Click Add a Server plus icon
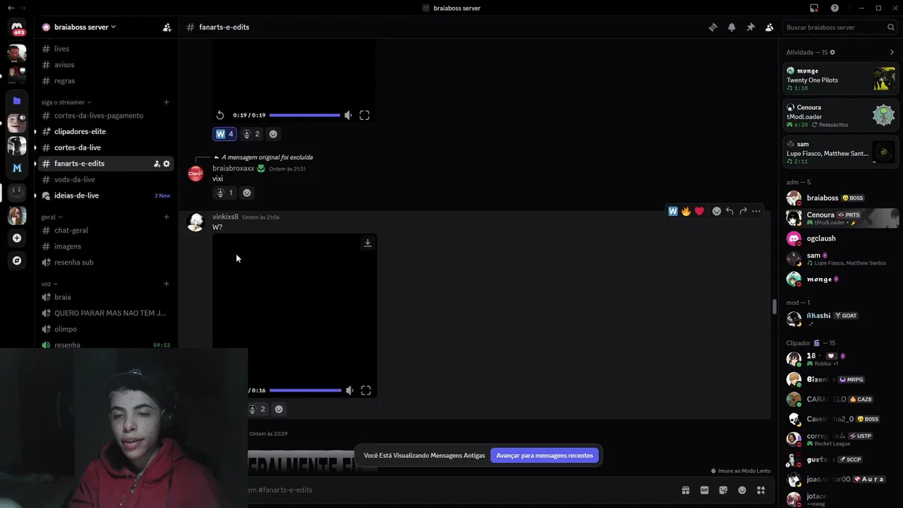Screen dimensions: 903x508 17,238
